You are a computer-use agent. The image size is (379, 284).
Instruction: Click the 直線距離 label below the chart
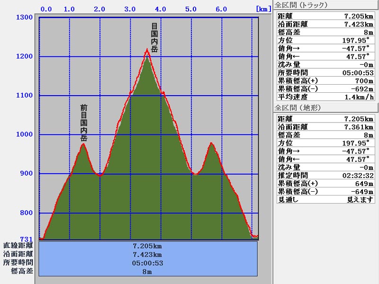pos(18,246)
